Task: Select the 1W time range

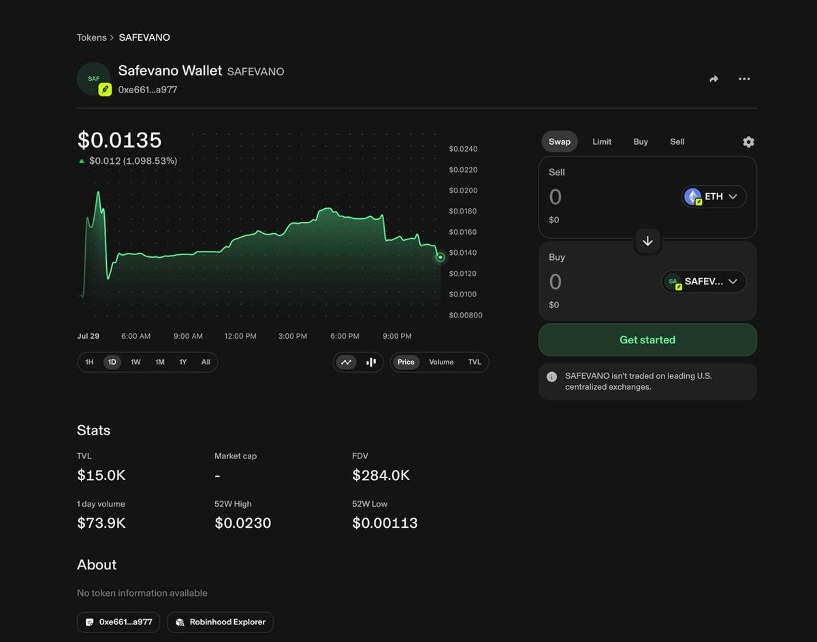Action: 135,362
